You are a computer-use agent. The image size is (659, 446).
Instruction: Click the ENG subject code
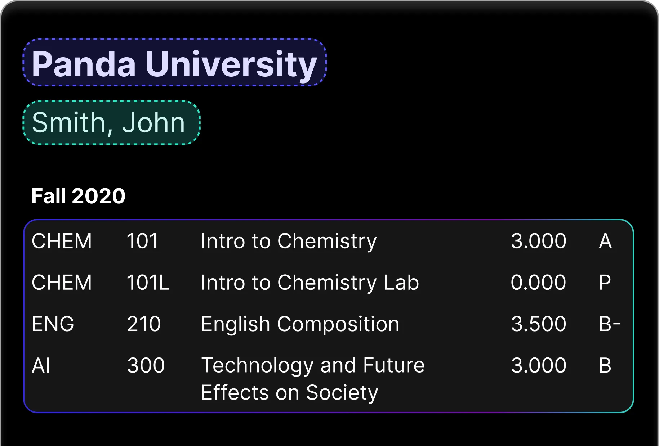(x=53, y=324)
